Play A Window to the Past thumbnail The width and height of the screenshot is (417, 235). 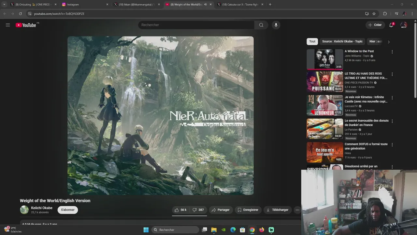(325, 59)
